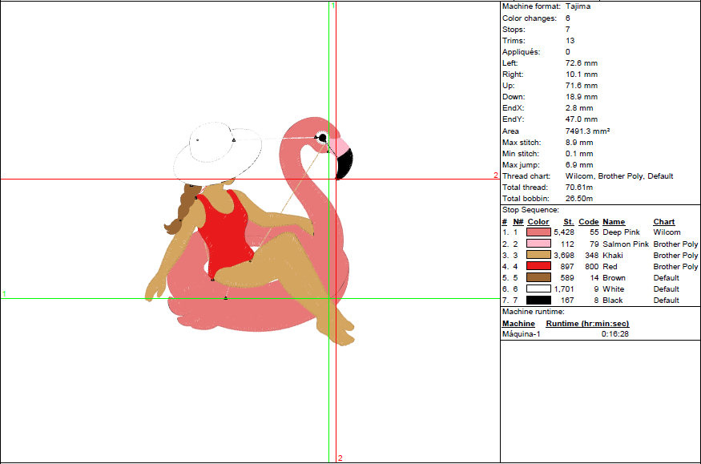Click the flamingo's black beak tip
This screenshot has height=464, width=701.
click(x=346, y=167)
